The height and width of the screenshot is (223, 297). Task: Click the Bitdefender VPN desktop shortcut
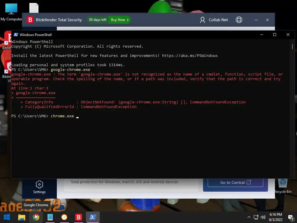7,71
